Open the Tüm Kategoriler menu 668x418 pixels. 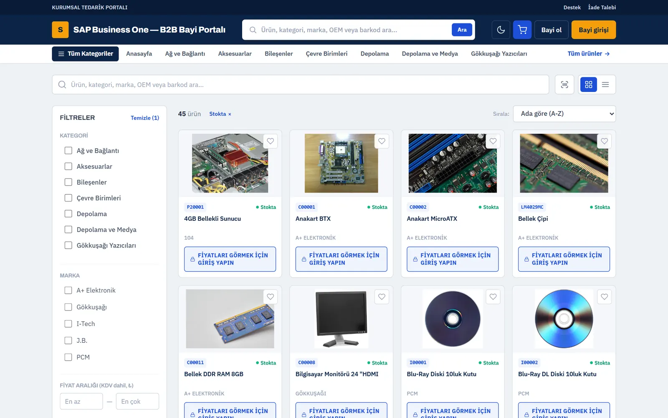[85, 54]
